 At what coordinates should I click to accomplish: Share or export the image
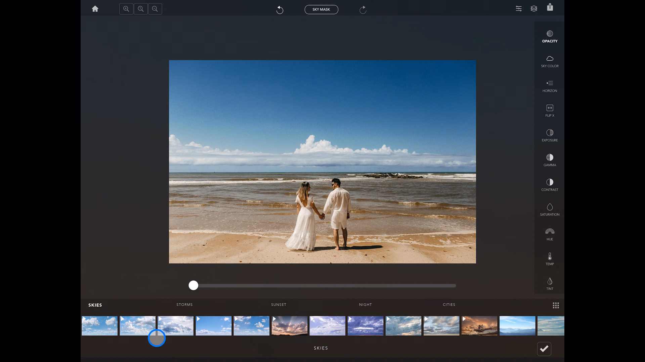[x=550, y=7]
